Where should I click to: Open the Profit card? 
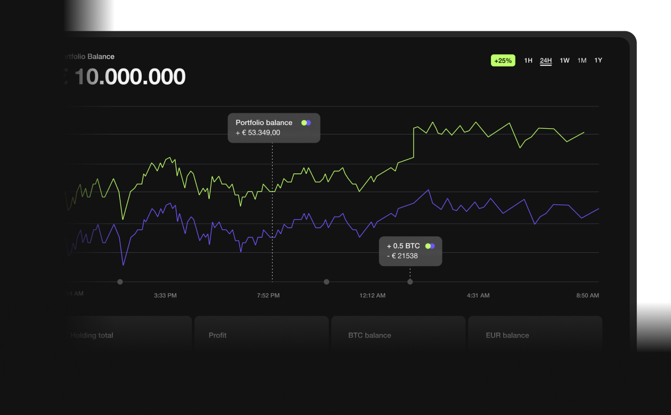point(261,334)
